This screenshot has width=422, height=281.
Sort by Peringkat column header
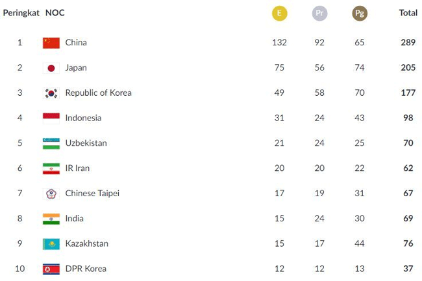[x=21, y=13]
